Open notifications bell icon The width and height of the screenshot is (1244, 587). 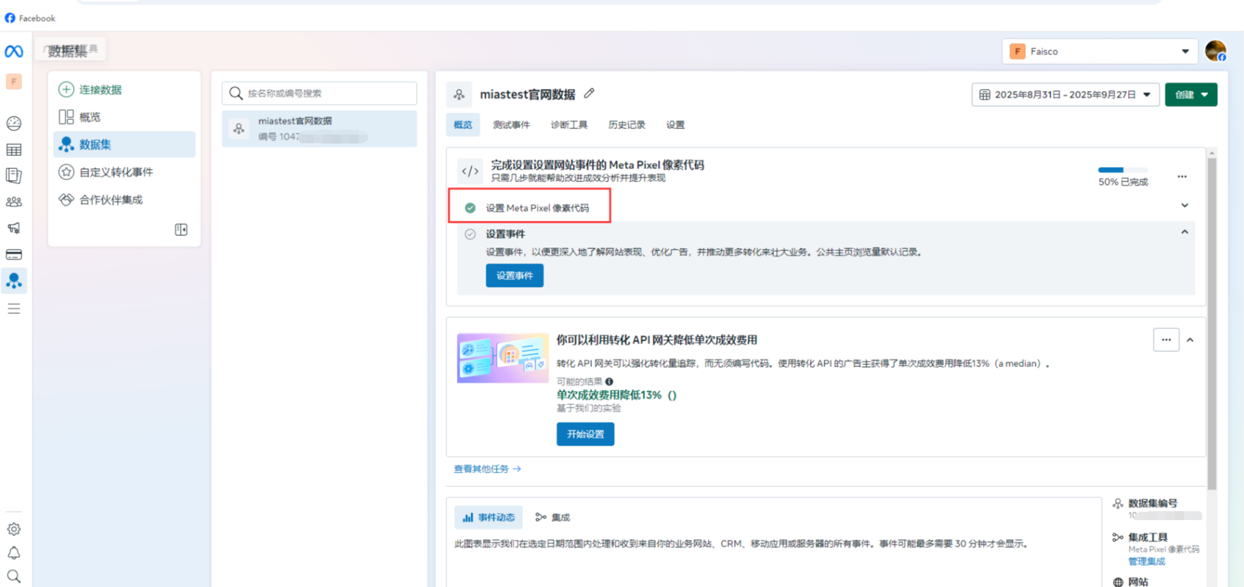(14, 553)
